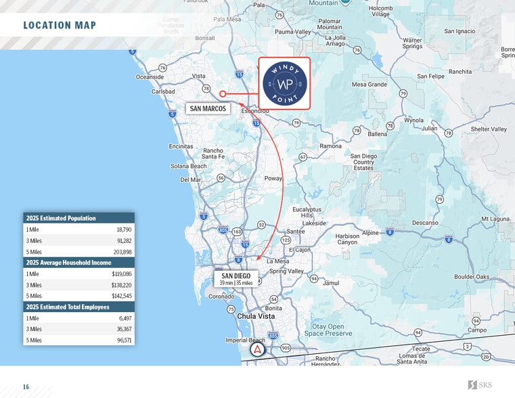Click the Route 905 highway shield
515x398 pixels.
point(285,348)
